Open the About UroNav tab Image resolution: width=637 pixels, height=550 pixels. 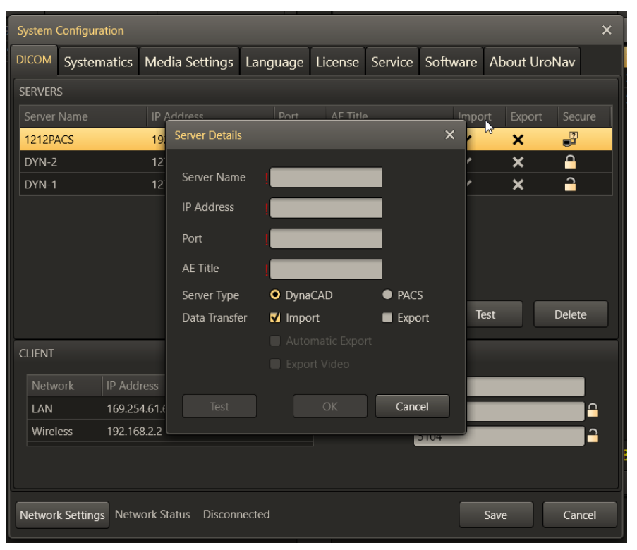(532, 62)
